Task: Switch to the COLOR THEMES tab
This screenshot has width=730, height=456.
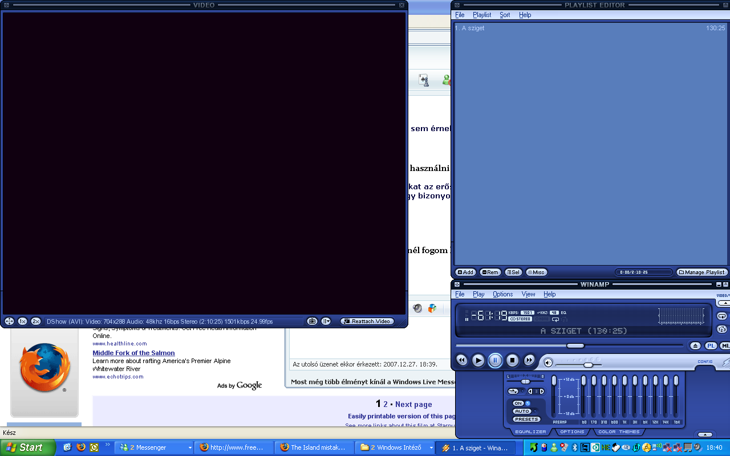Action: coord(619,432)
